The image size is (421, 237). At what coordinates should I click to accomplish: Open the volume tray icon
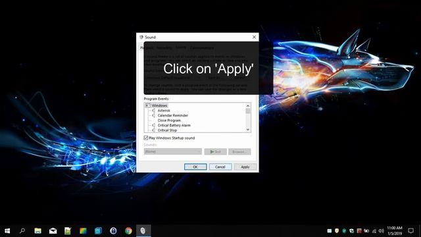(382, 231)
